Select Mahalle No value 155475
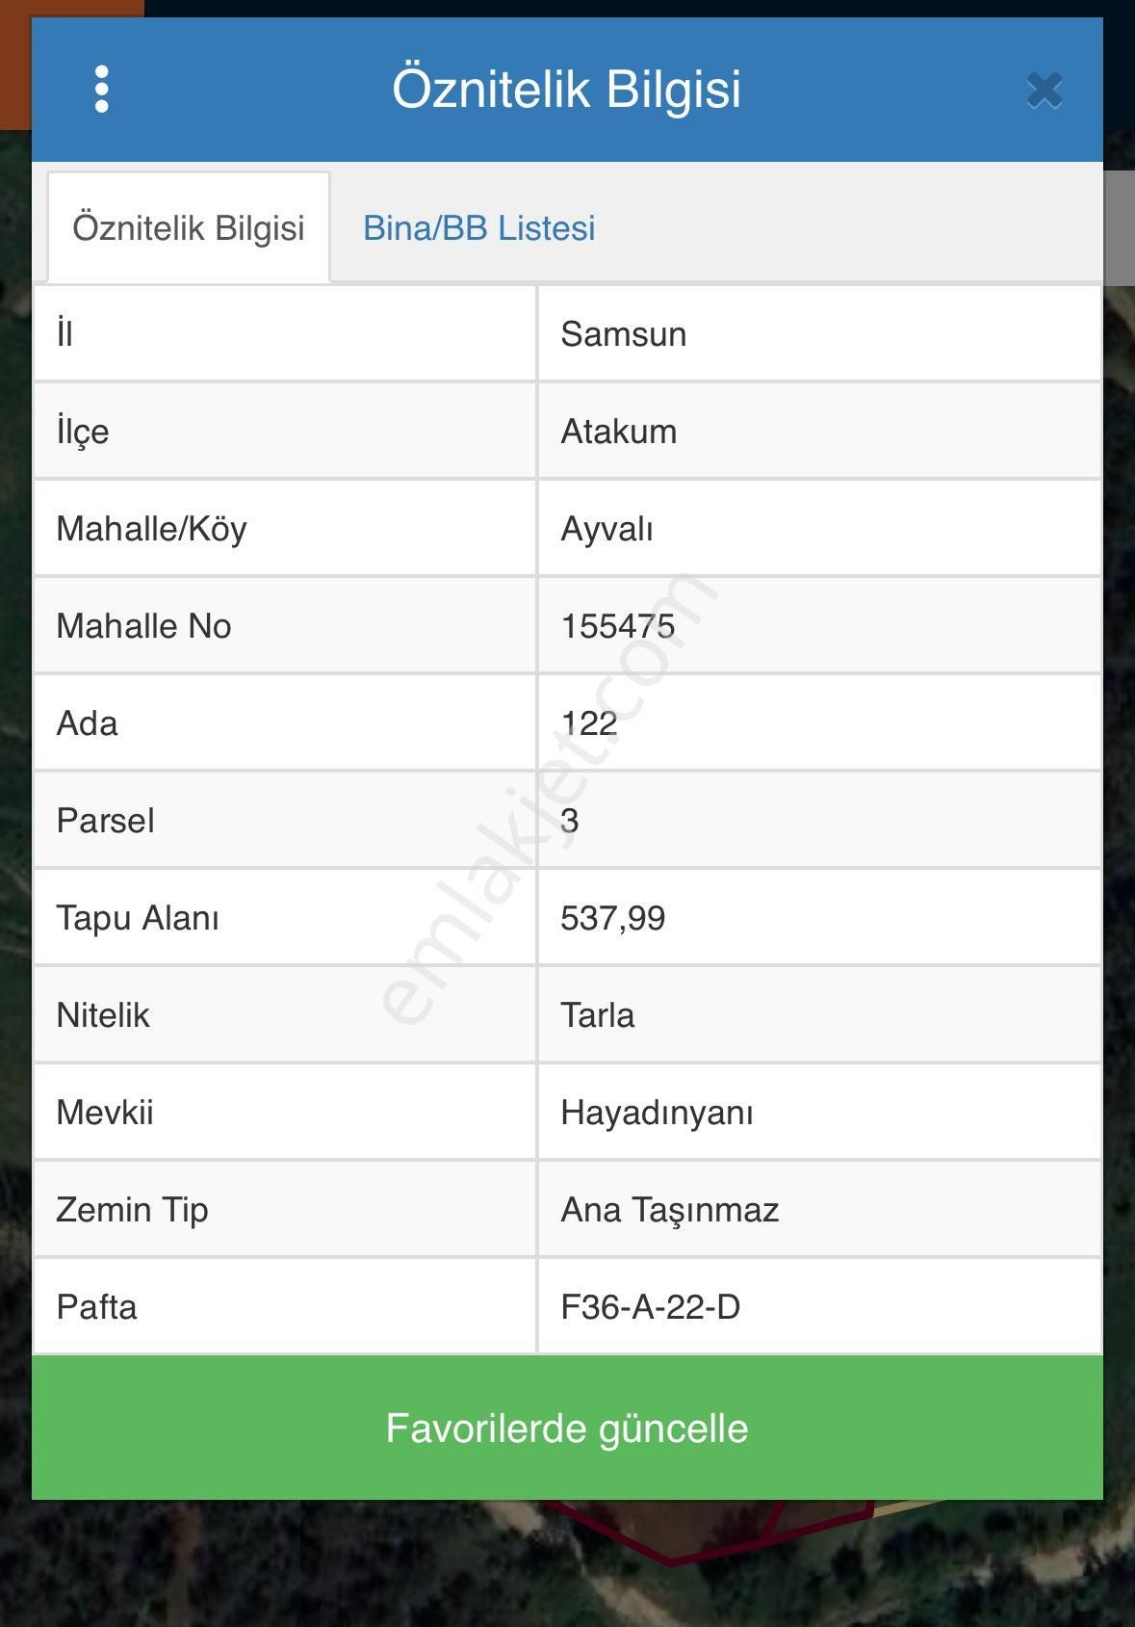The height and width of the screenshot is (1627, 1135). click(618, 626)
